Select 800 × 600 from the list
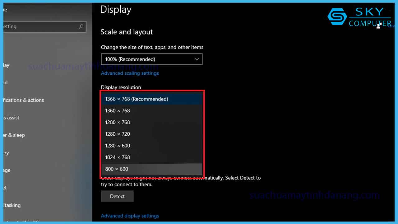 [x=152, y=169]
